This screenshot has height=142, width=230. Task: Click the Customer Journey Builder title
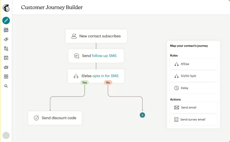[x=52, y=7]
